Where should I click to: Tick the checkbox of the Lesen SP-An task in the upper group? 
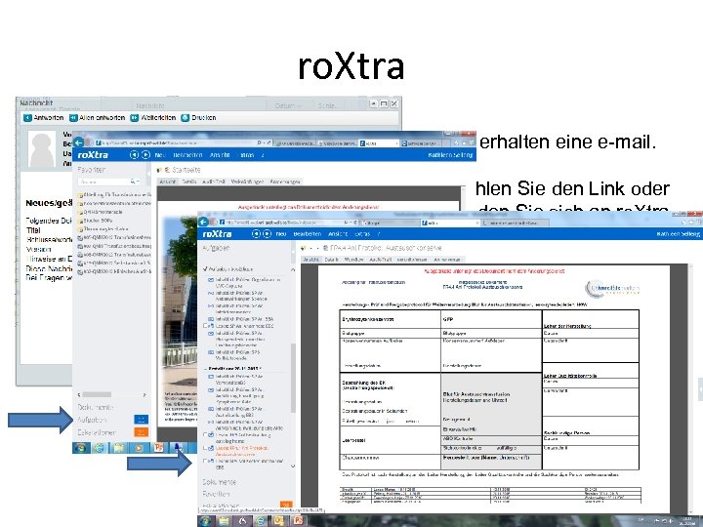206,326
